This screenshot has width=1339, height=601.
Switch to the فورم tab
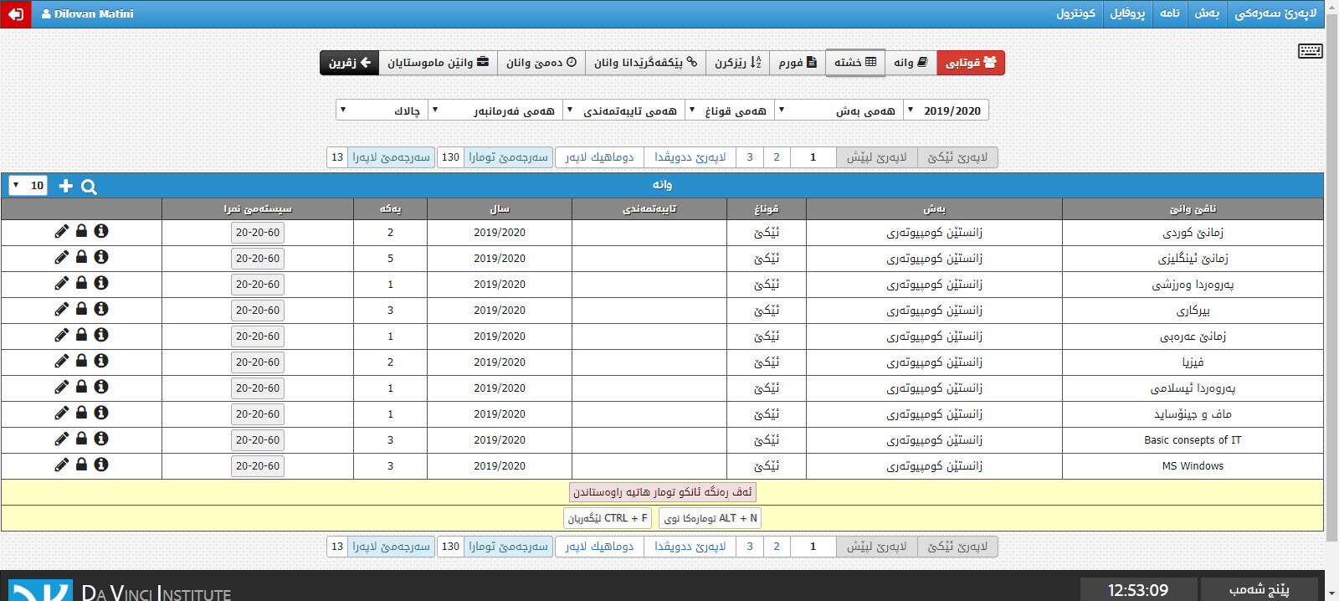coord(797,63)
